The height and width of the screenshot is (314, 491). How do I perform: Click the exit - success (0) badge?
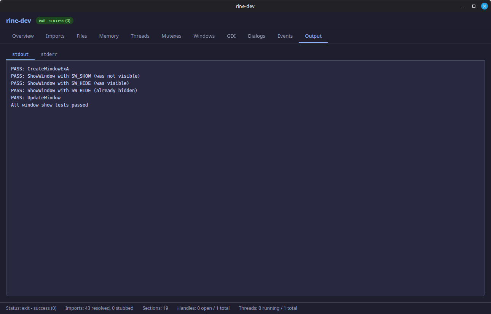click(54, 21)
